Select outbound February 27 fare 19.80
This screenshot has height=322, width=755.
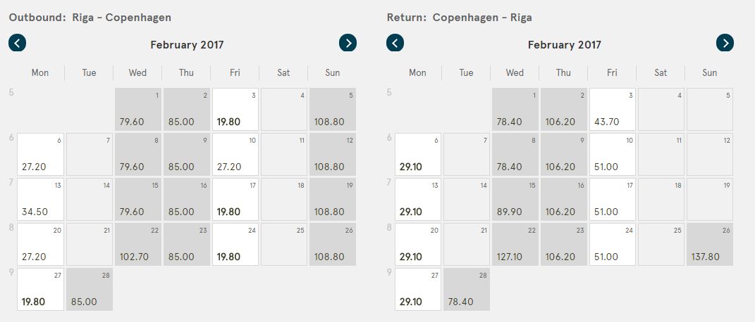[x=40, y=290]
